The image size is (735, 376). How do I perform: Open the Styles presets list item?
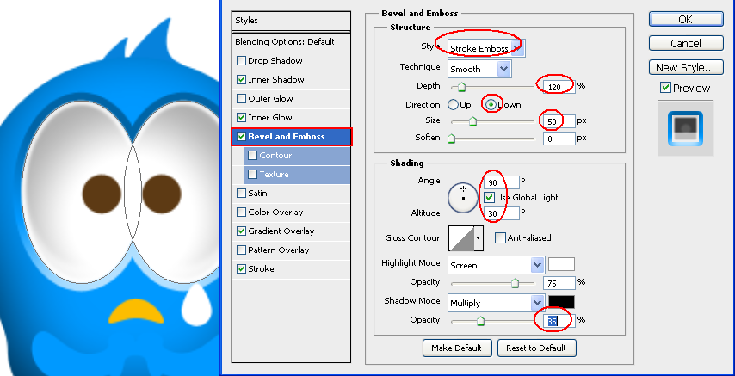[x=291, y=21]
